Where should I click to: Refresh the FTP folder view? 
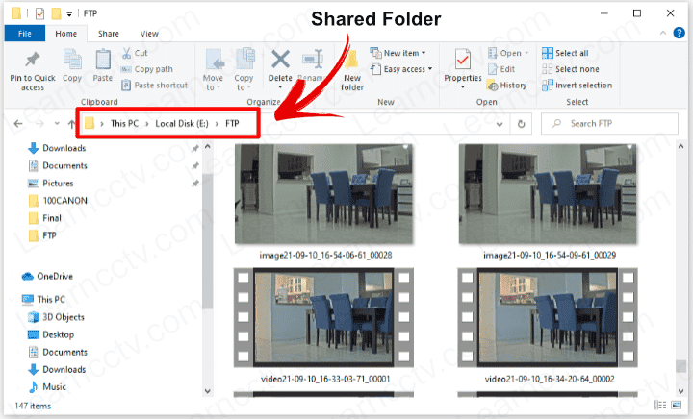click(x=522, y=124)
